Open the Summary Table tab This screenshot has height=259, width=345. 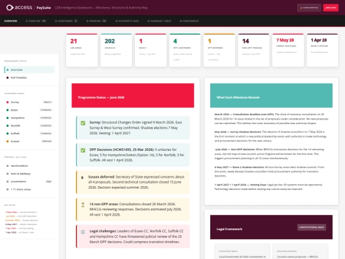[159, 21]
